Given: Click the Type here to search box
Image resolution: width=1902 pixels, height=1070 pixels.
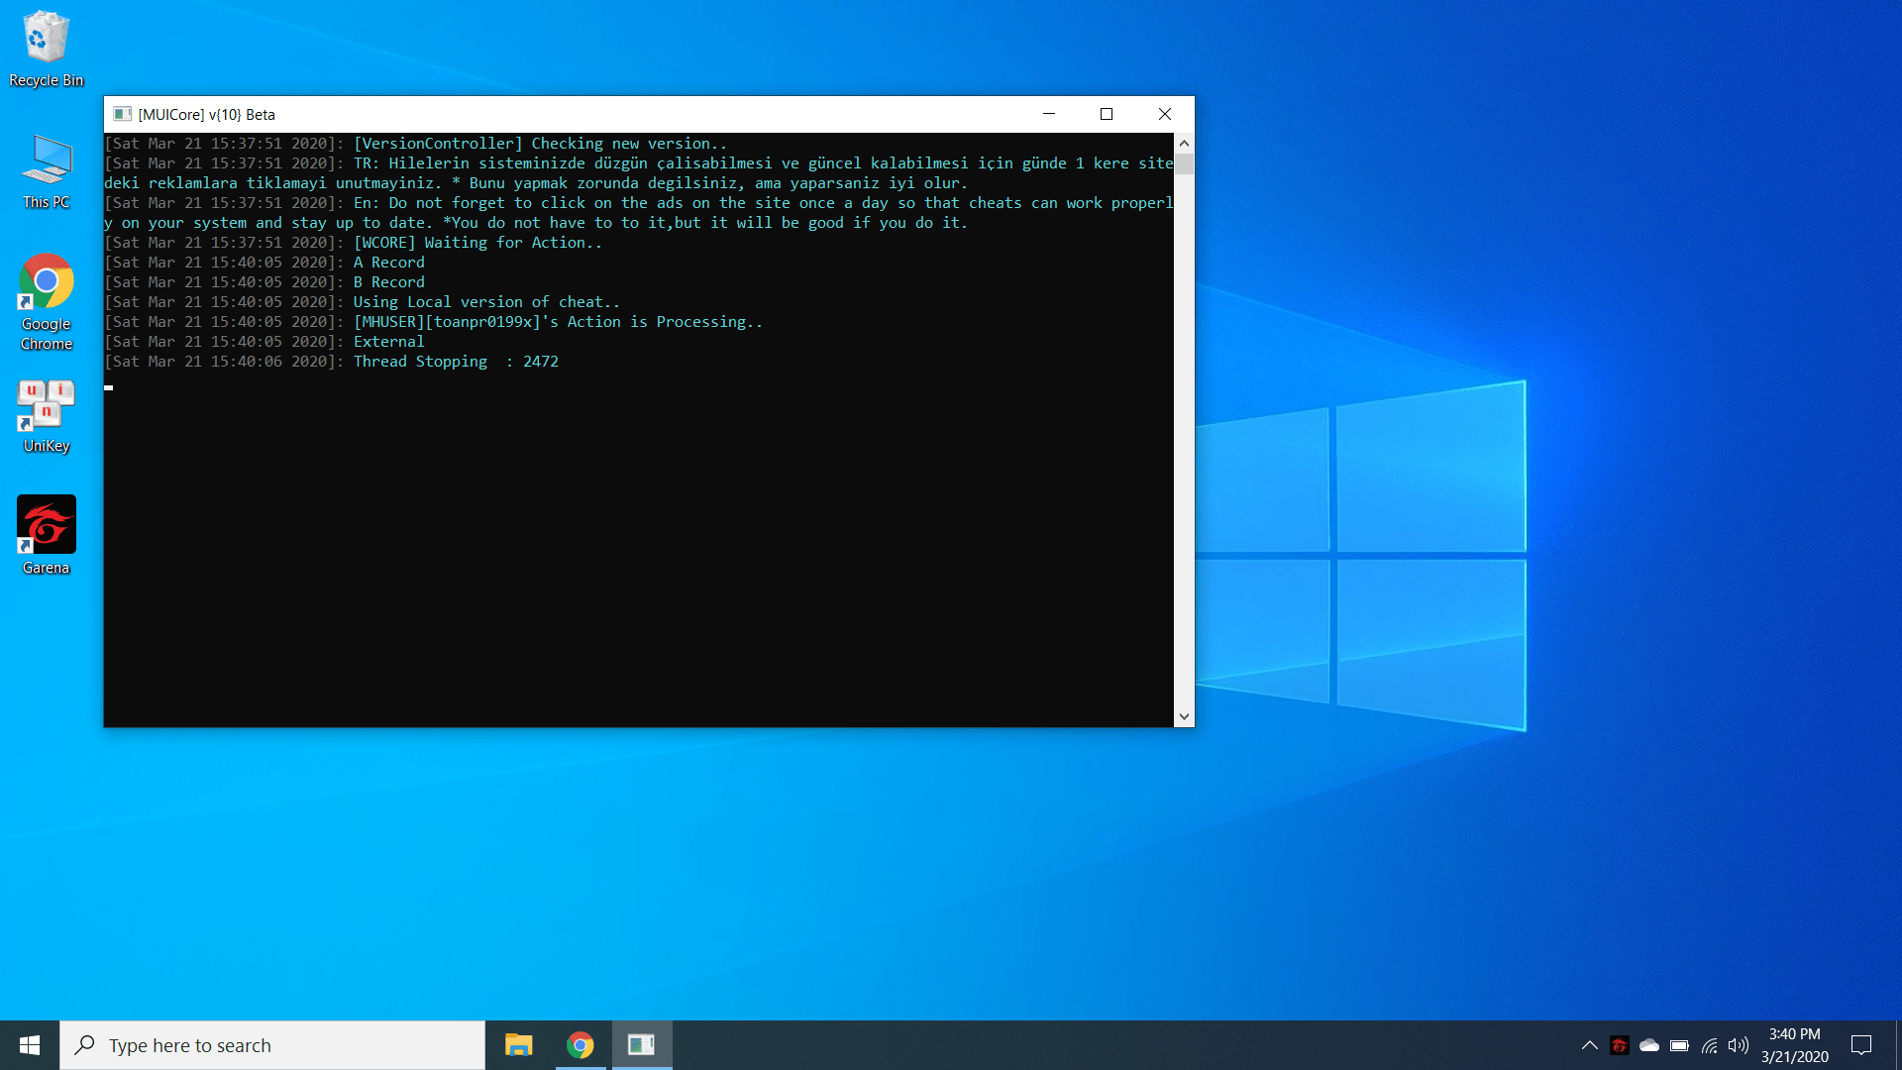Looking at the screenshot, I should pyautogui.click(x=272, y=1045).
